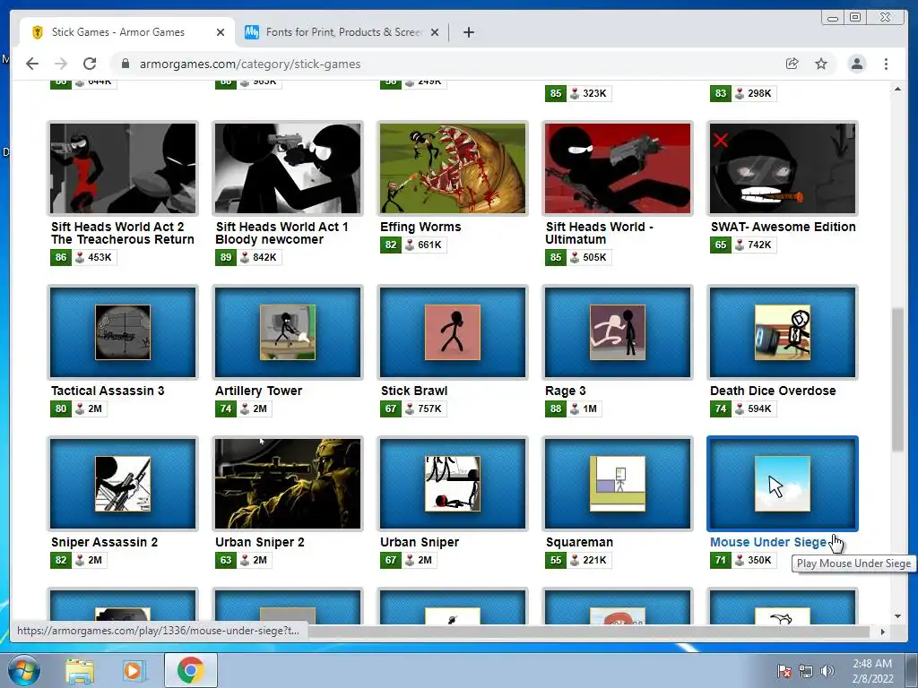Open Chrome three-dot menu
The height and width of the screenshot is (688, 918).
[886, 64]
